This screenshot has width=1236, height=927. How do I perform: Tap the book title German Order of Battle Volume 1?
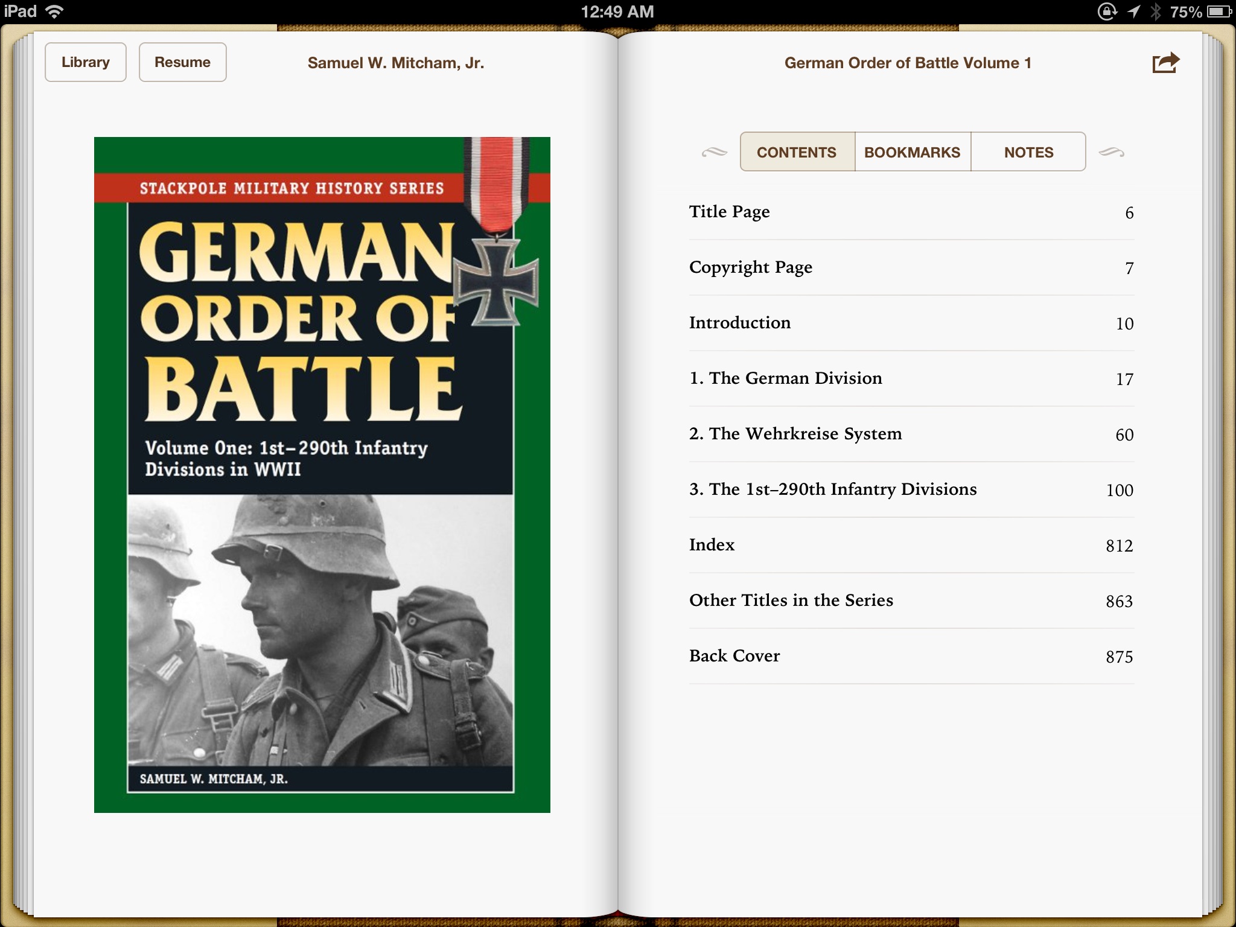908,63
